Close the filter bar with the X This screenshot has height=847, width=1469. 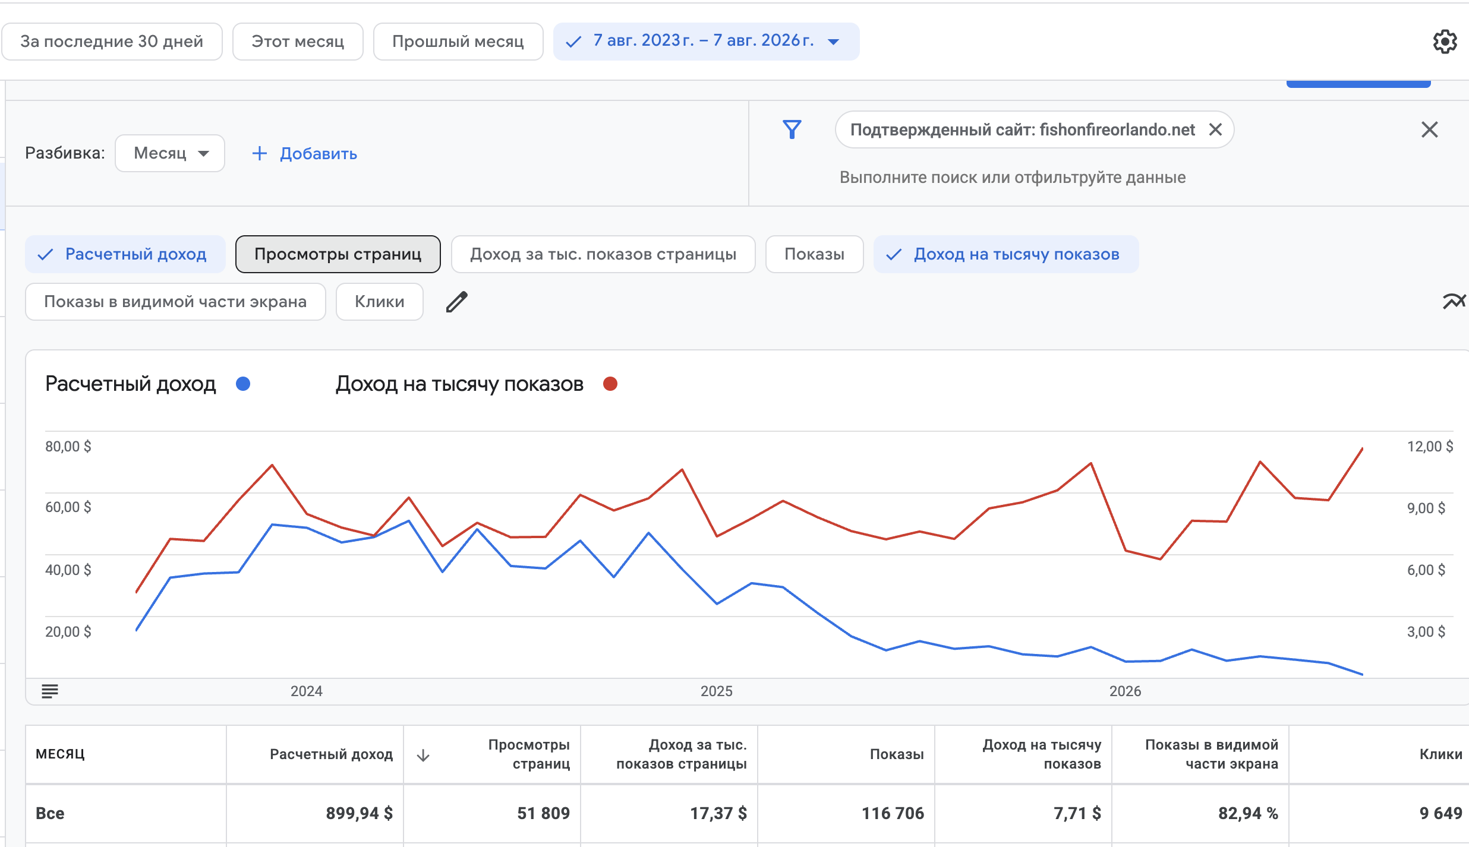click(x=1430, y=129)
